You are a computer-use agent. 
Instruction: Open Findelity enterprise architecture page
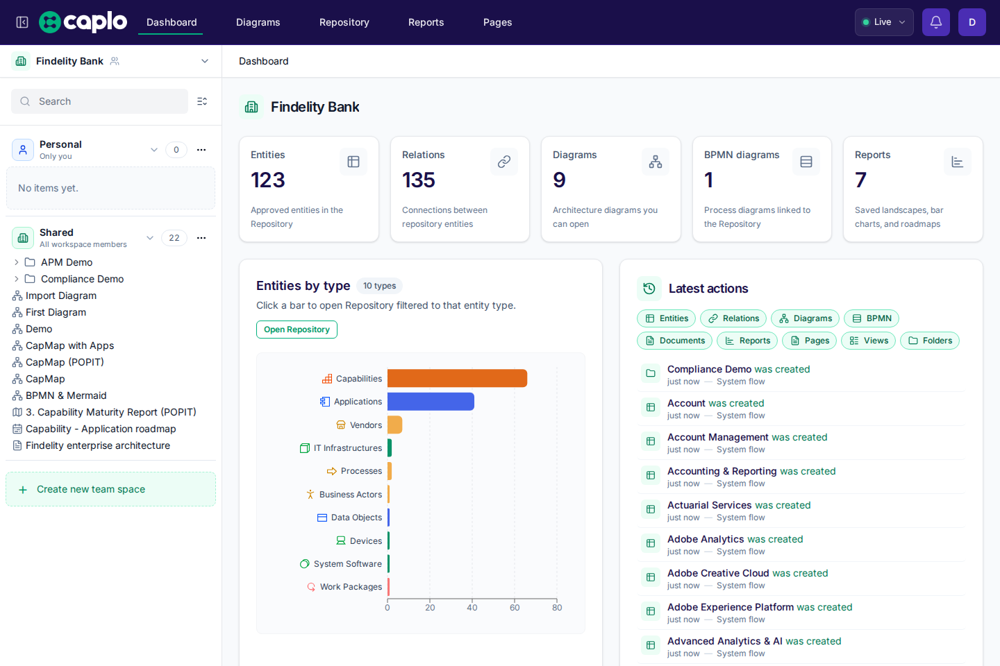(91, 445)
